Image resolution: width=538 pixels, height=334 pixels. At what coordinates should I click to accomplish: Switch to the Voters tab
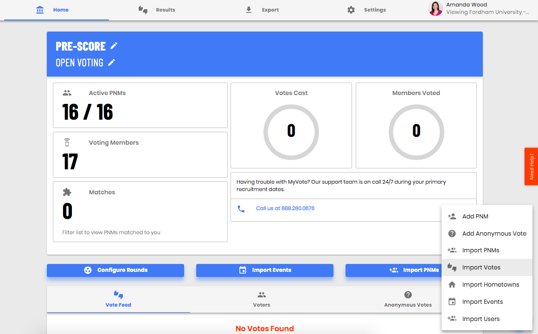tap(262, 299)
